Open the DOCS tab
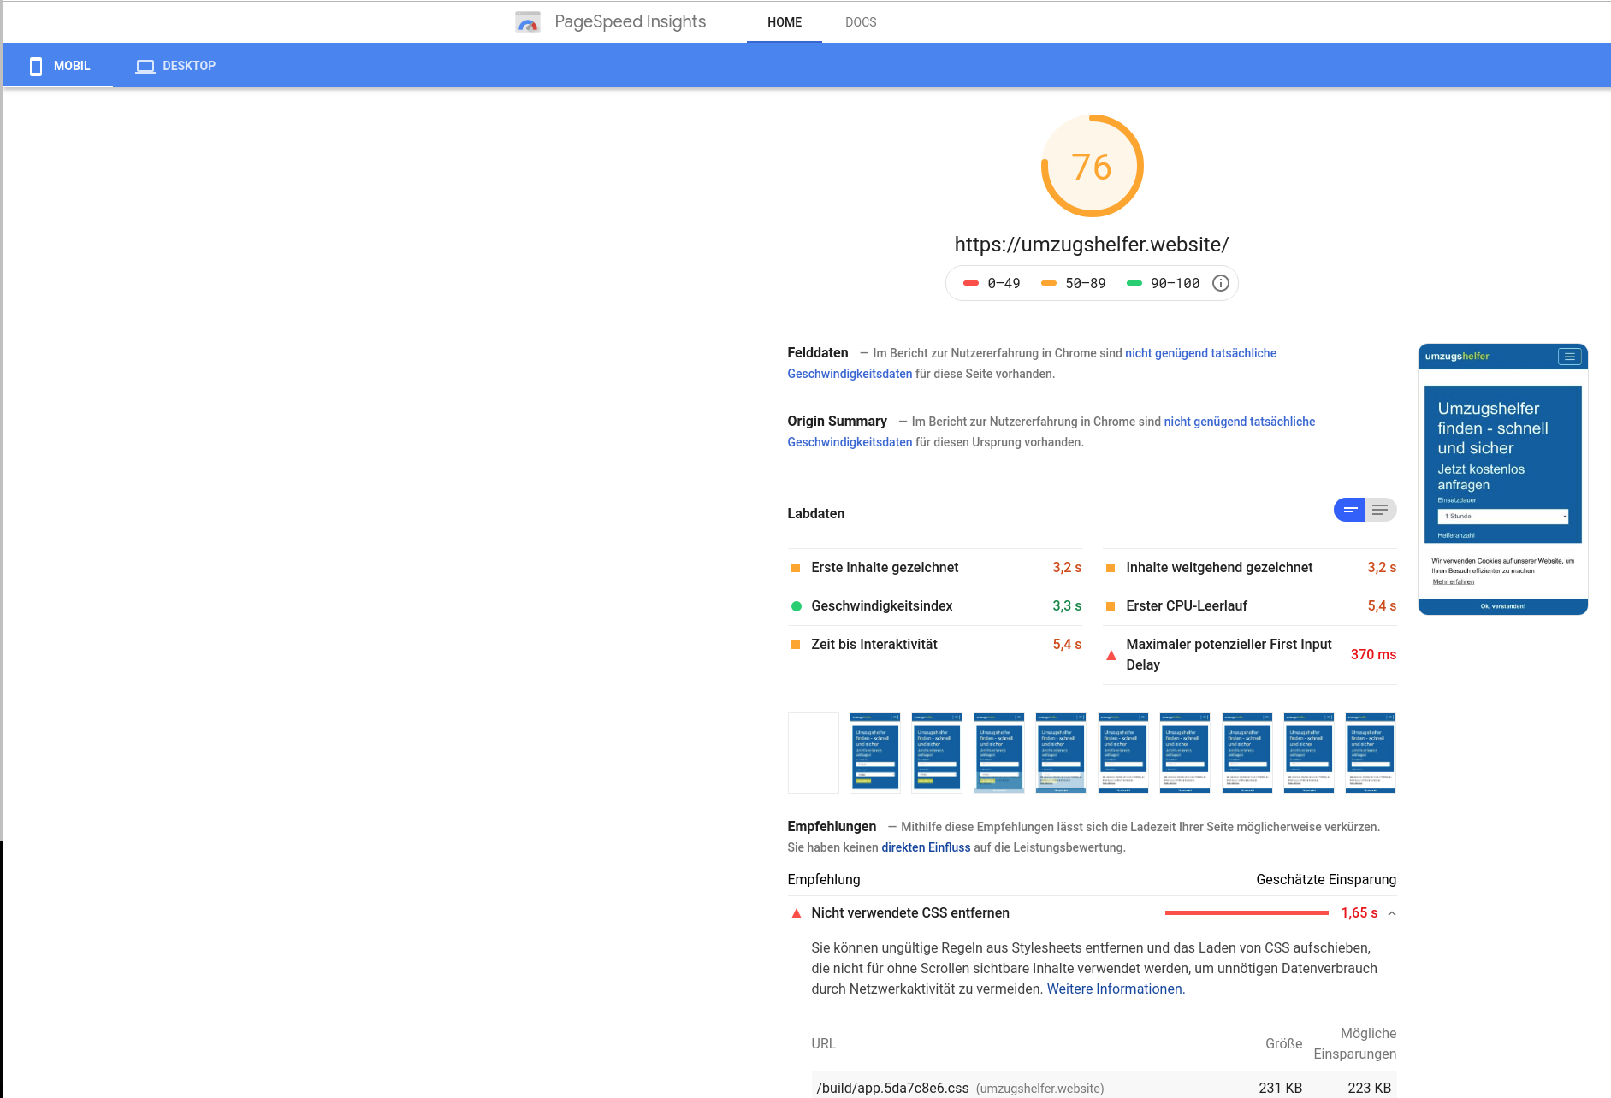1611x1098 pixels. [x=861, y=22]
